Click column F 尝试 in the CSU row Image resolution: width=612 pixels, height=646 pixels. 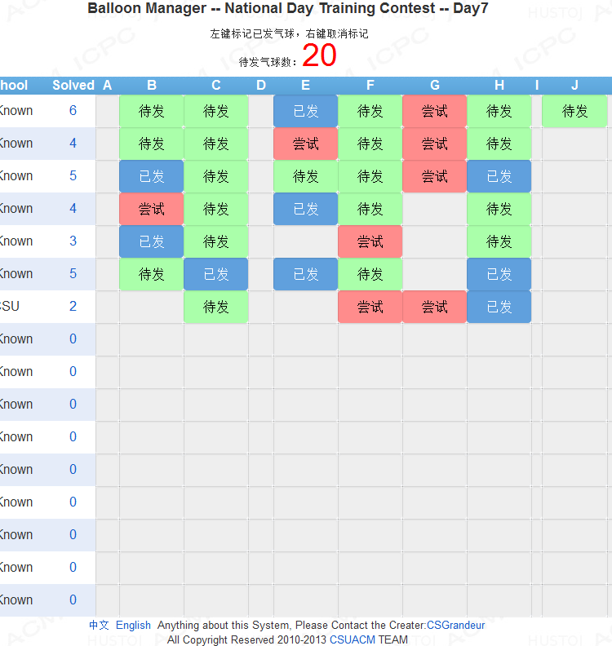coord(370,307)
